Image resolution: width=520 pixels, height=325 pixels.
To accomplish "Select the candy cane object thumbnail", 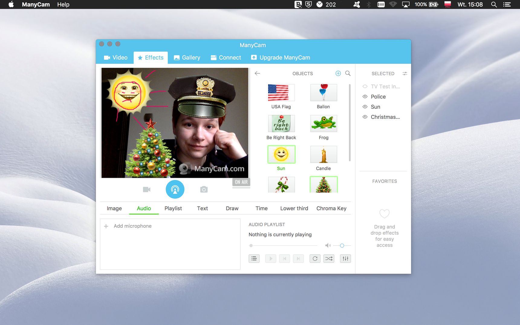I will tap(281, 184).
